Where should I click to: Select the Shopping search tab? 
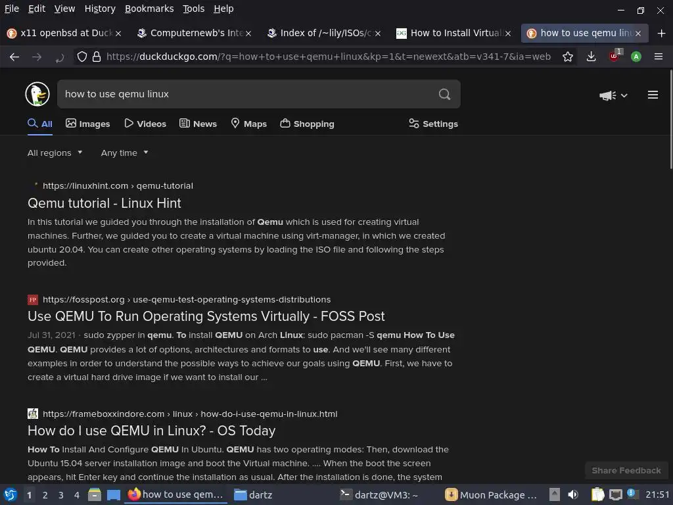(307, 124)
